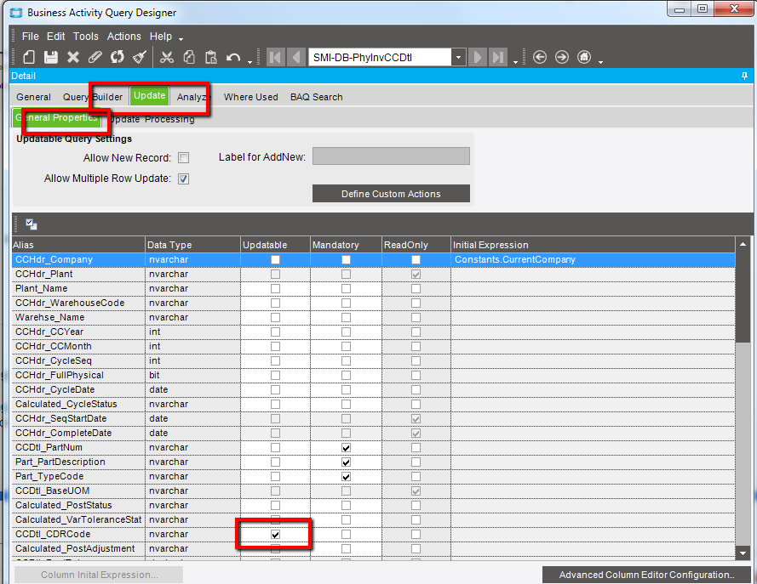The image size is (757, 584).
Task: Save the query with the floppy disk icon
Action: click(51, 57)
